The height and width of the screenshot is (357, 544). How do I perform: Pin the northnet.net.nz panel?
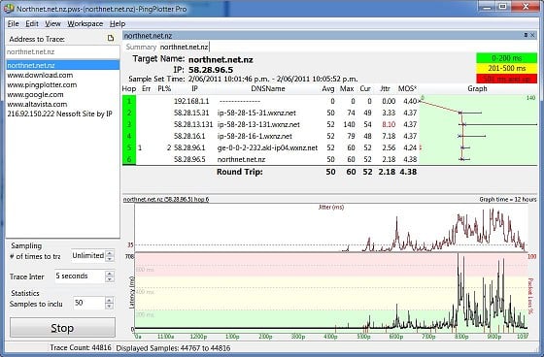526,35
